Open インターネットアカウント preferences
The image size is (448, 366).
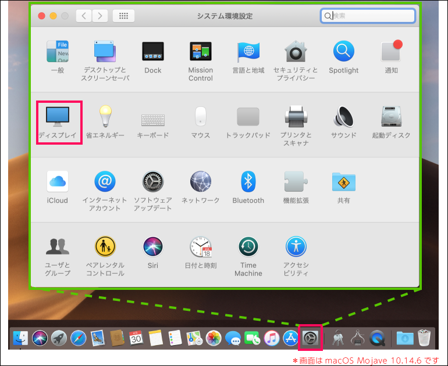(x=105, y=191)
